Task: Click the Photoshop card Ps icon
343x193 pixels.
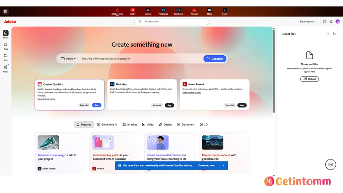Action: tap(112, 84)
